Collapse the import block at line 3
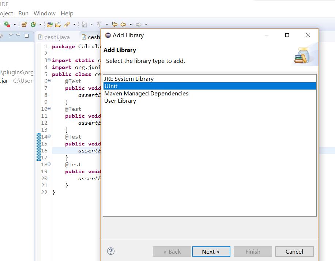The width and height of the screenshot is (335, 261). pos(49,60)
